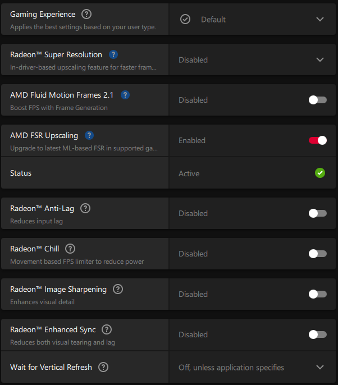The image size is (338, 385).
Task: Open help for Radeon Super Resolution
Action: [113, 54]
